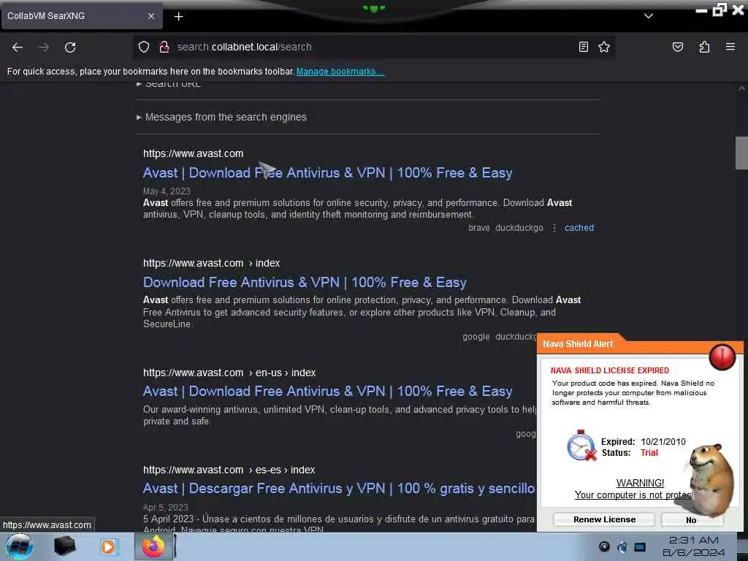Click page vertical scrollbar thumb
This screenshot has width=748, height=561.
coord(741,153)
